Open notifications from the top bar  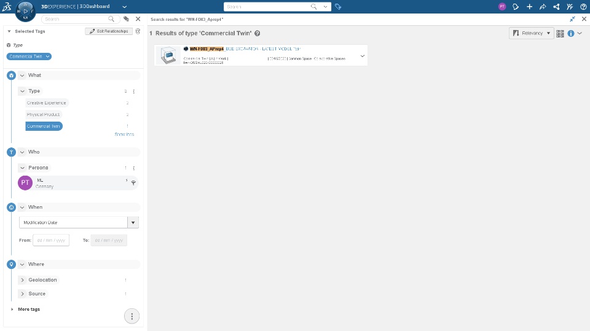pos(516,6)
